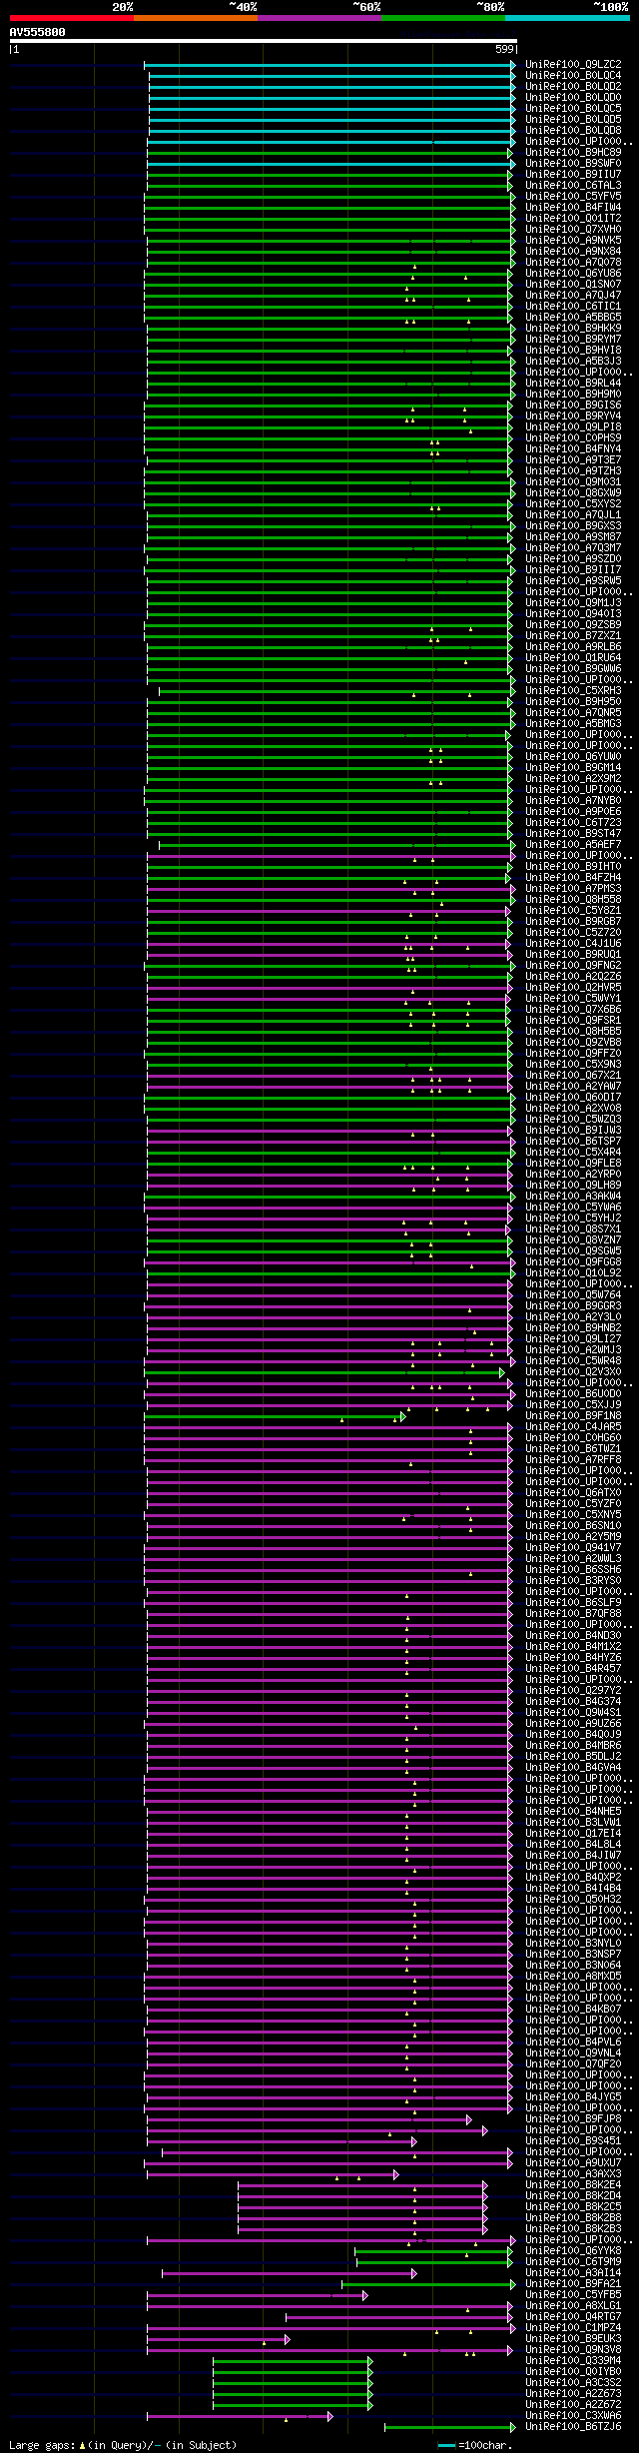Click hit label UniRef100_Q1SN07
This screenshot has height=2453, width=639.
tap(573, 285)
